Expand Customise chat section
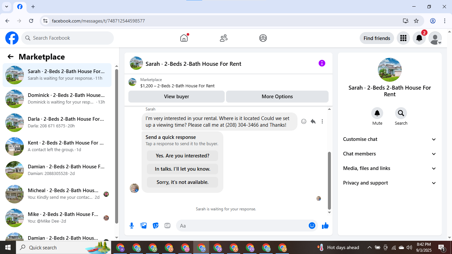452x254 pixels. [390, 139]
